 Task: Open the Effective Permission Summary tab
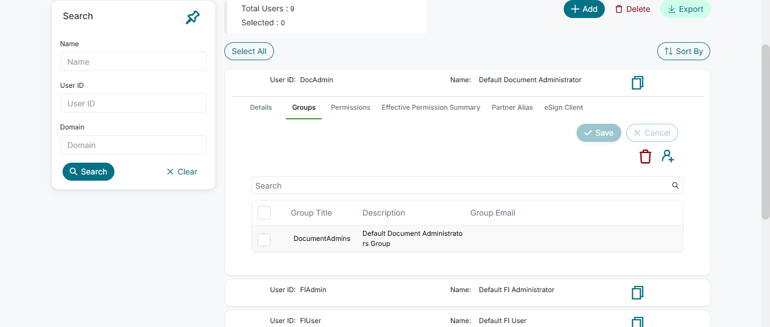click(x=431, y=107)
